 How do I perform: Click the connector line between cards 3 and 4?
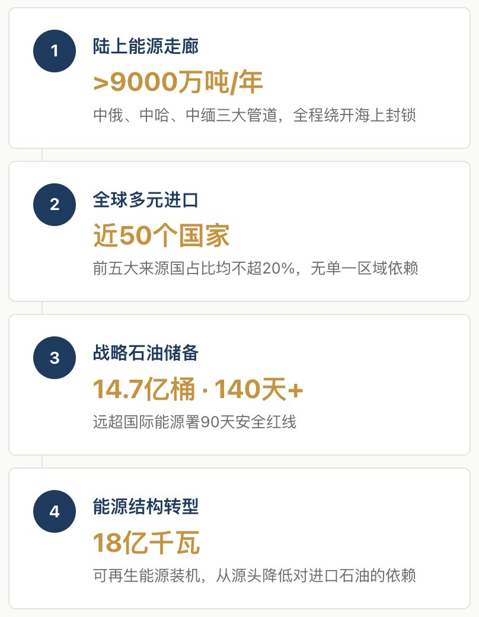click(41, 462)
